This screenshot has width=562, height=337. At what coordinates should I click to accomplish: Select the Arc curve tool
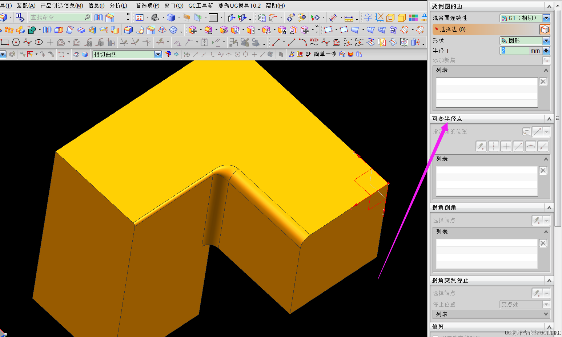(302, 43)
